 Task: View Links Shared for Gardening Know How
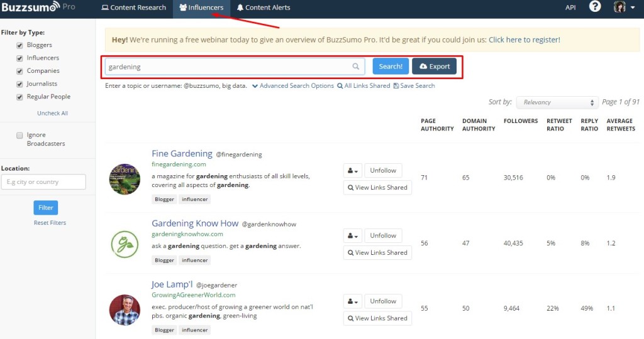(377, 252)
